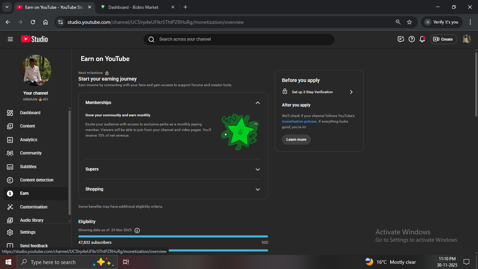Click the YouTube Studio logo
The image size is (478, 269).
point(34,39)
